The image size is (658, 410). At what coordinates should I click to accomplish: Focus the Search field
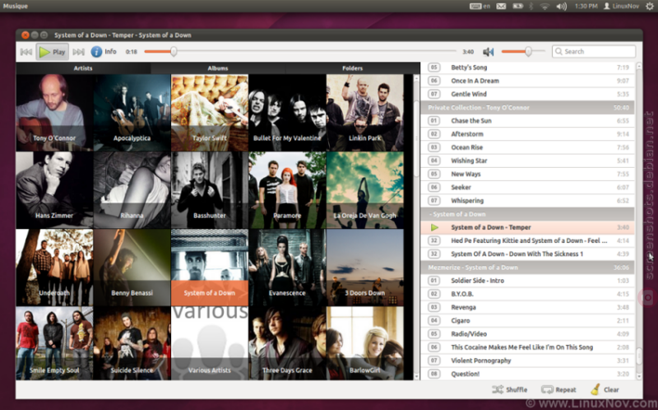click(x=594, y=52)
